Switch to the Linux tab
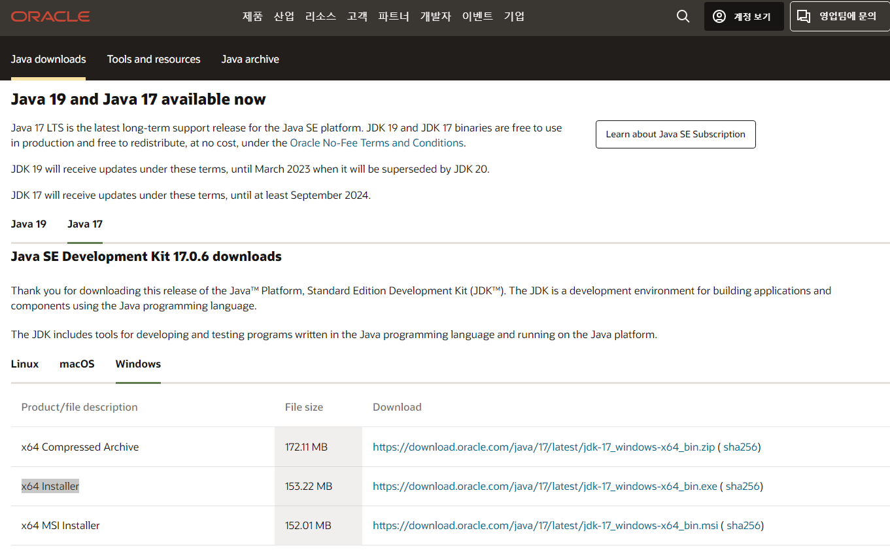890x552 pixels. 25,364
